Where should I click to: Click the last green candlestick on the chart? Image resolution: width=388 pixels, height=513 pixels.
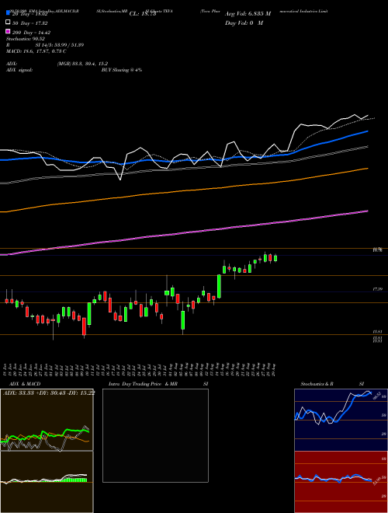[275, 258]
